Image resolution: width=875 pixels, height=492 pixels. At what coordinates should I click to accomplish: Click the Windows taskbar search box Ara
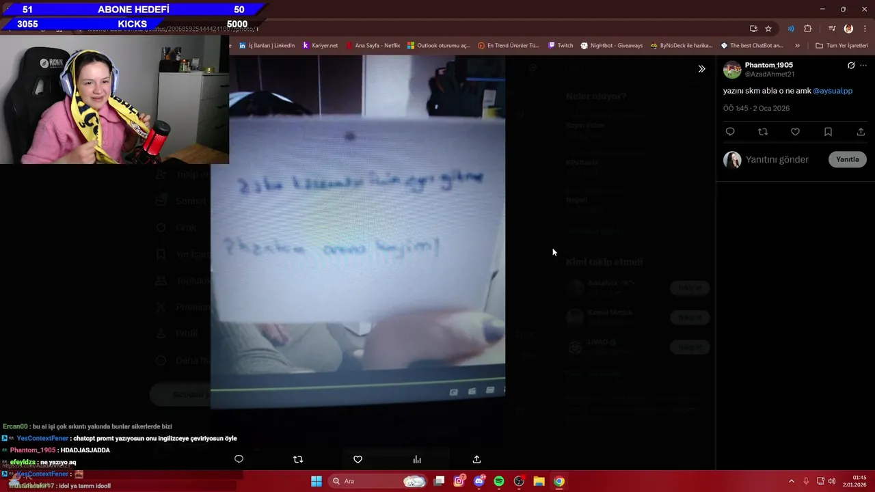pyautogui.click(x=378, y=481)
